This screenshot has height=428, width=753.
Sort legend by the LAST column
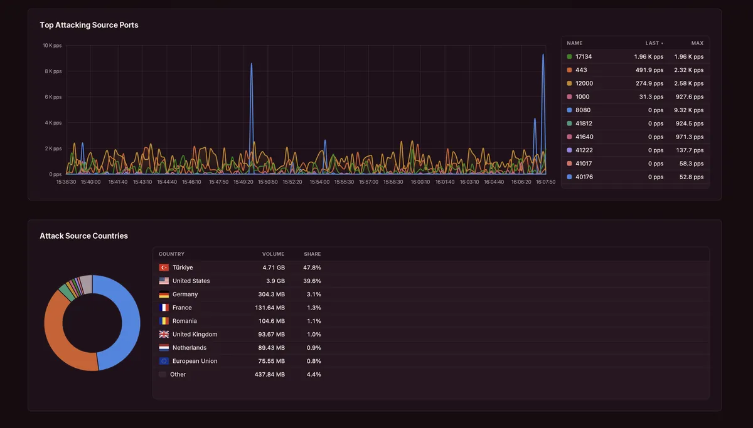point(654,43)
